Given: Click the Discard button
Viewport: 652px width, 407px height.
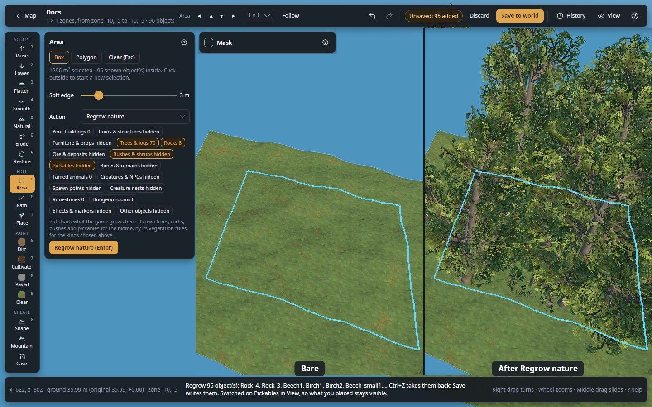Looking at the screenshot, I should [x=479, y=16].
